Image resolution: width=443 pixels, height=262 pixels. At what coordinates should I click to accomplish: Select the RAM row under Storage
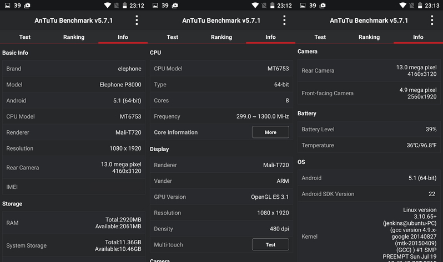click(x=74, y=223)
